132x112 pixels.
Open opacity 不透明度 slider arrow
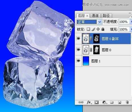pyautogui.click(x=131, y=22)
